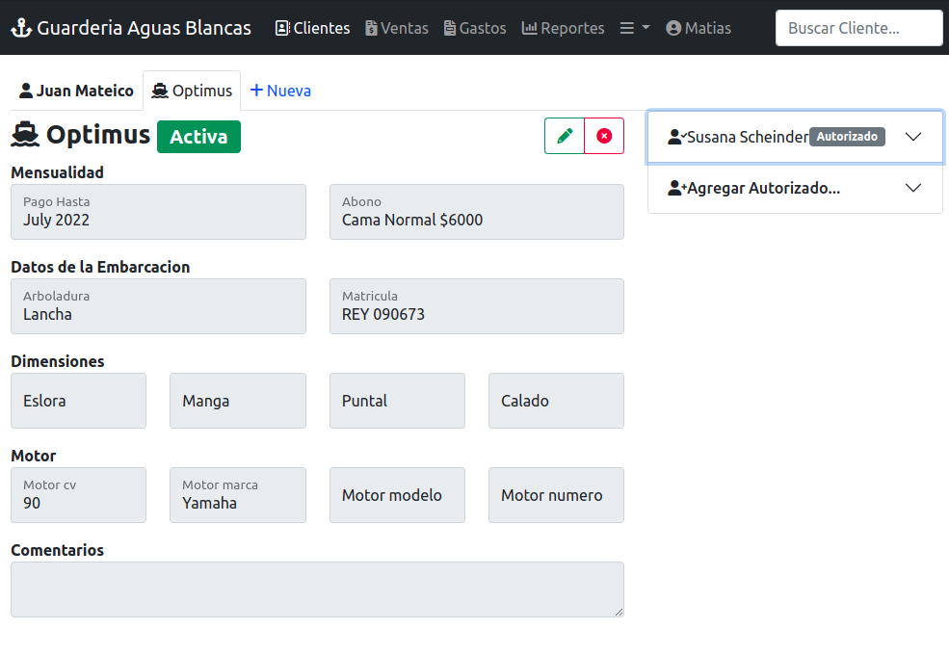Click the person icon on Juan Mateico tab
The width and height of the screenshot is (949, 655).
coord(26,91)
